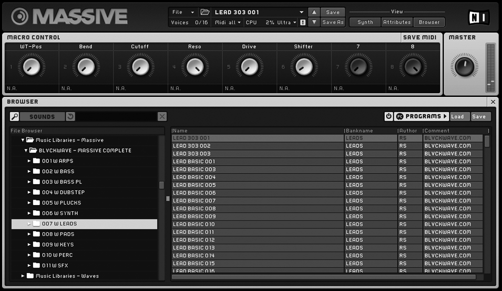Toggle the Save MIDI option
Viewport: 502px width, 291px height.
pos(419,37)
